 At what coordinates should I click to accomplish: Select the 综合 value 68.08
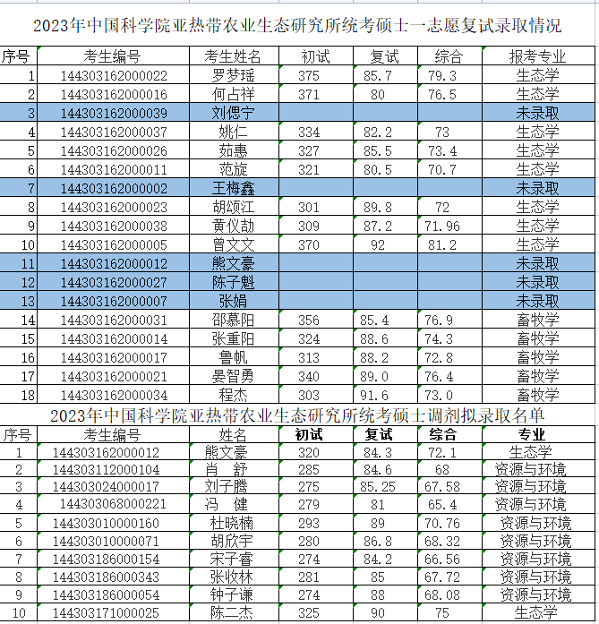[442, 595]
